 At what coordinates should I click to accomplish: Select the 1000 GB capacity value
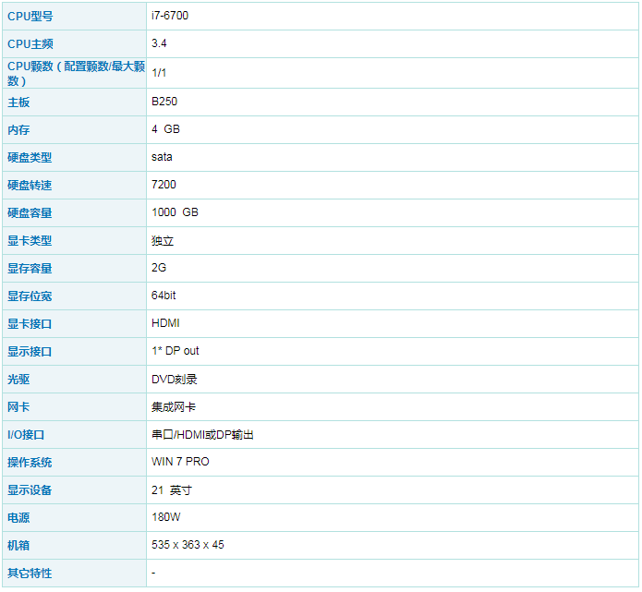(175, 212)
